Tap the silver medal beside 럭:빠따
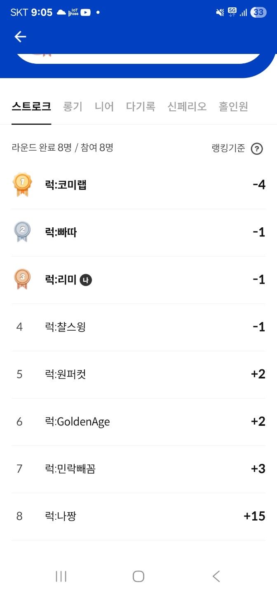Image resolution: width=277 pixels, height=593 pixels. pos(23,232)
